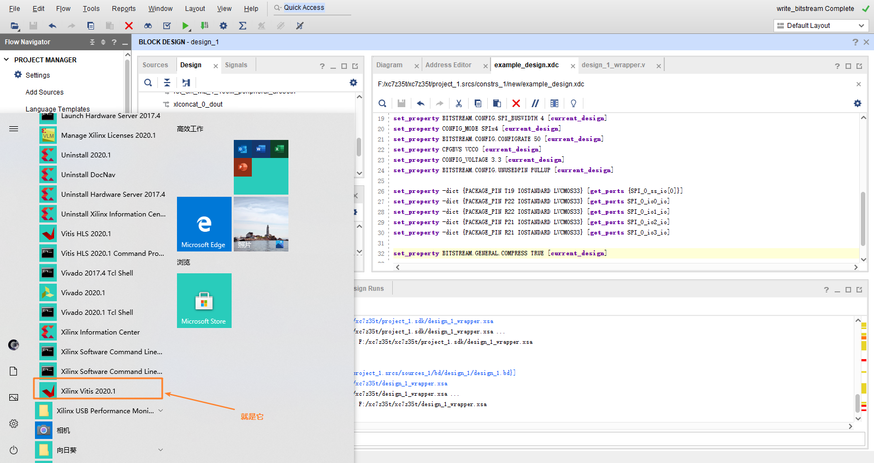The height and width of the screenshot is (463, 874).
Task: Click the Tcl console vertical scrollbar
Action: click(858, 403)
